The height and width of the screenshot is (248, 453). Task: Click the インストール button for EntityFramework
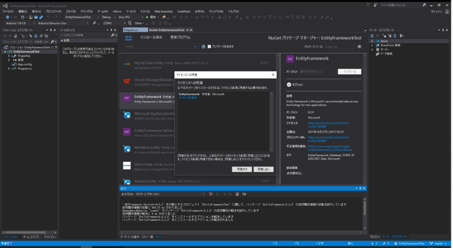pyautogui.click(x=349, y=71)
